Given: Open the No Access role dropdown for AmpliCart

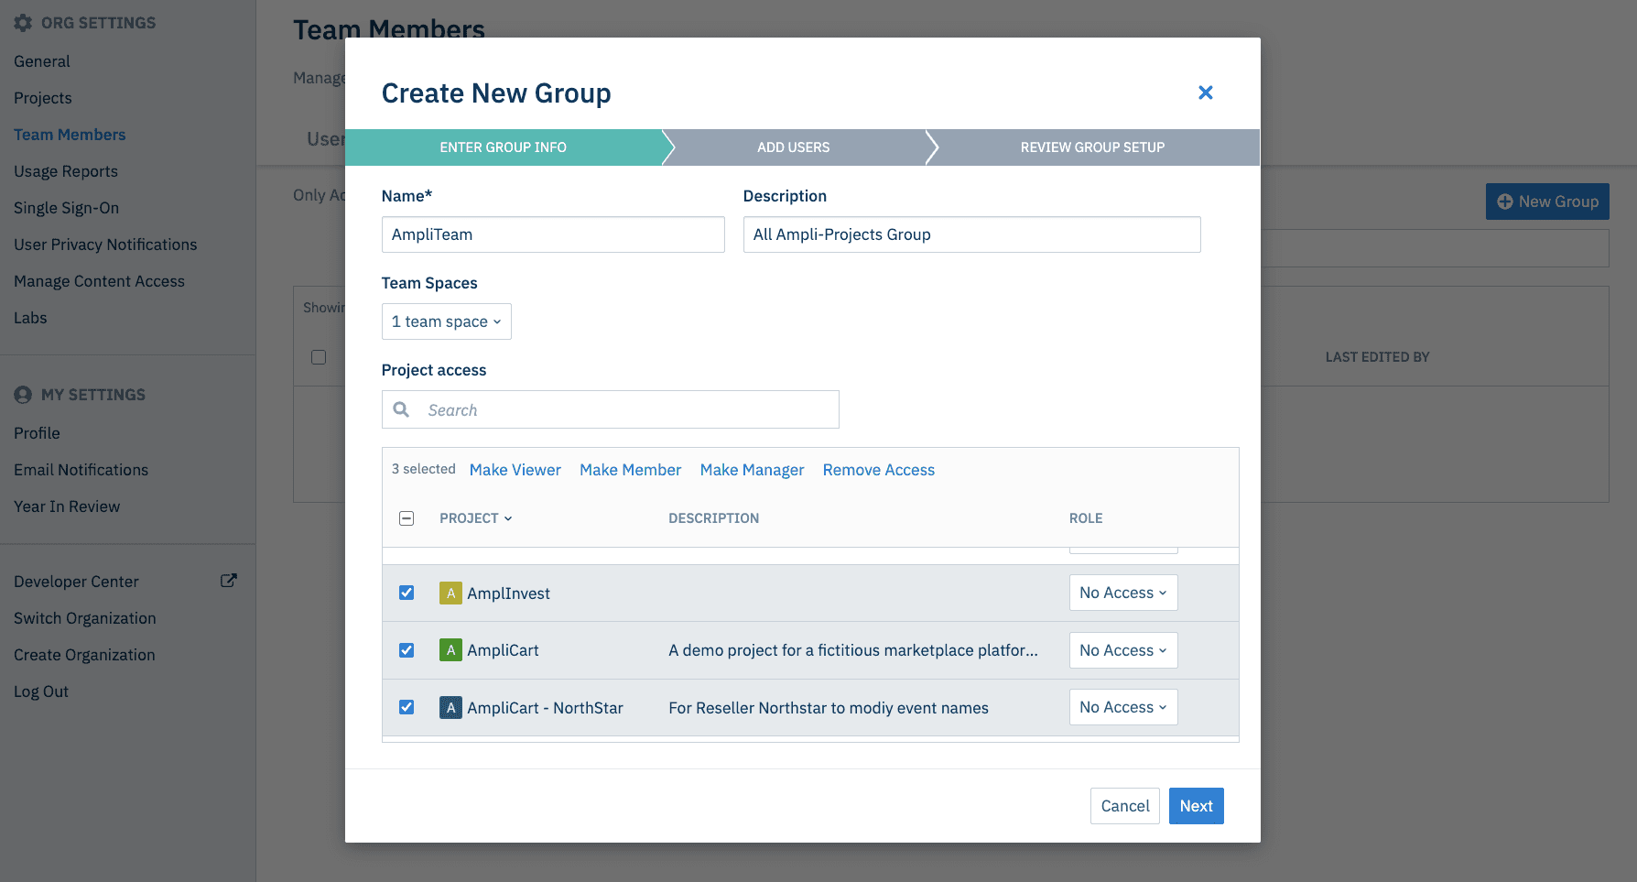Looking at the screenshot, I should (x=1123, y=650).
